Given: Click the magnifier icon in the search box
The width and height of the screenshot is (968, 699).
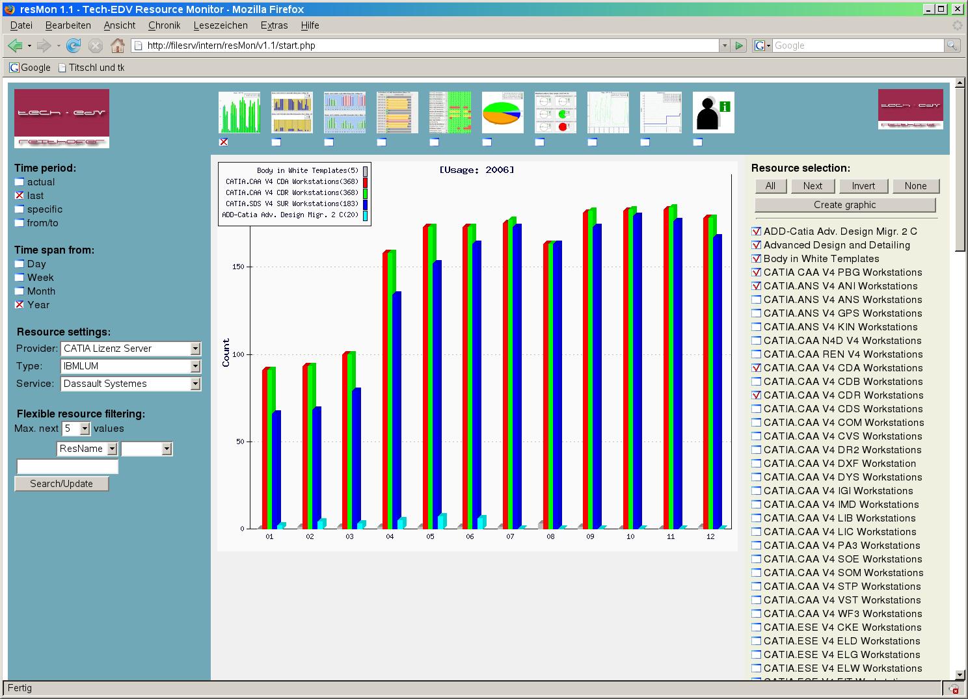Looking at the screenshot, I should click(x=952, y=46).
